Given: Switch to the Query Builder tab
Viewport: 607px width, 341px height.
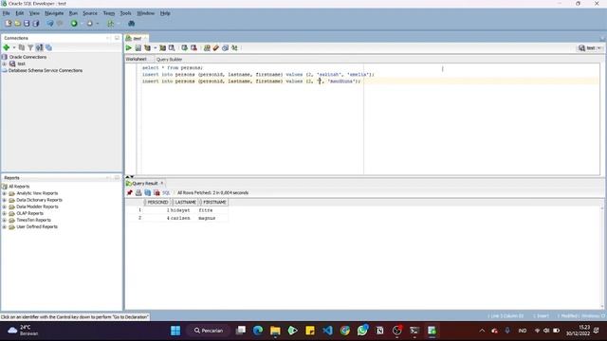Looking at the screenshot, I should 169,60.
